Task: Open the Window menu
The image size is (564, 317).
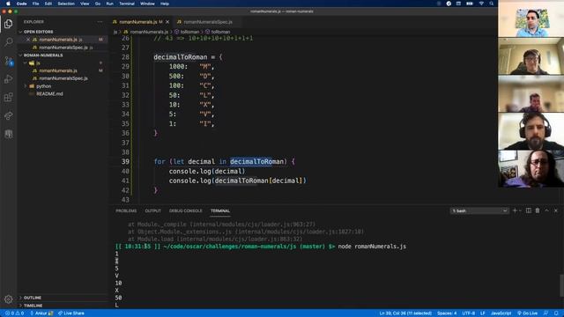Action: coord(147,4)
